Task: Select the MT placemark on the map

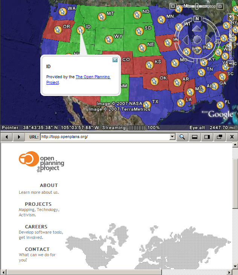Action: point(101,17)
